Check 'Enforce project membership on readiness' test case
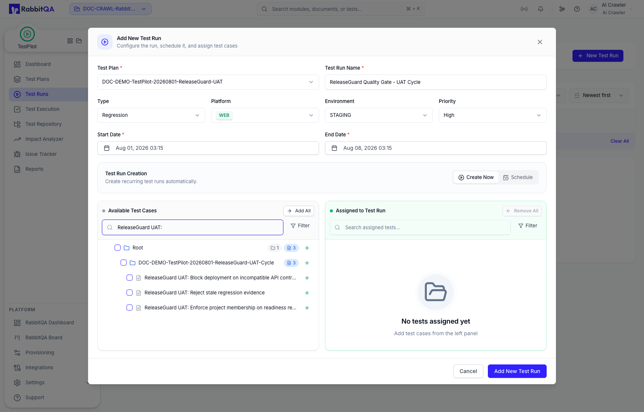 (x=130, y=308)
